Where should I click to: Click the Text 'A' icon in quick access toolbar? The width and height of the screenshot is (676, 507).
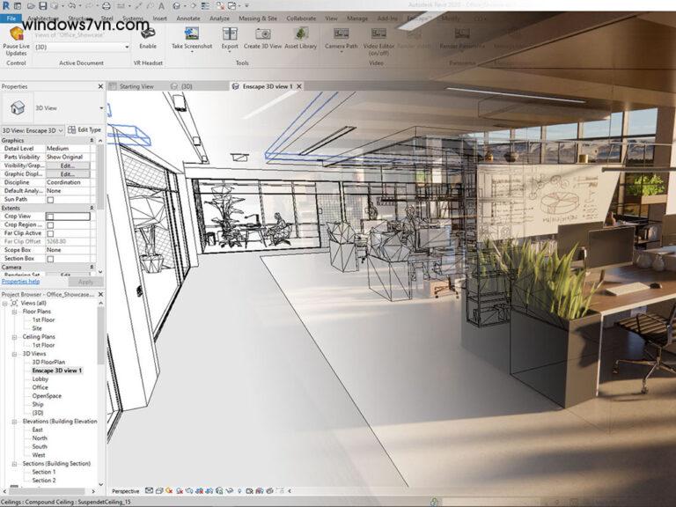pos(161,6)
